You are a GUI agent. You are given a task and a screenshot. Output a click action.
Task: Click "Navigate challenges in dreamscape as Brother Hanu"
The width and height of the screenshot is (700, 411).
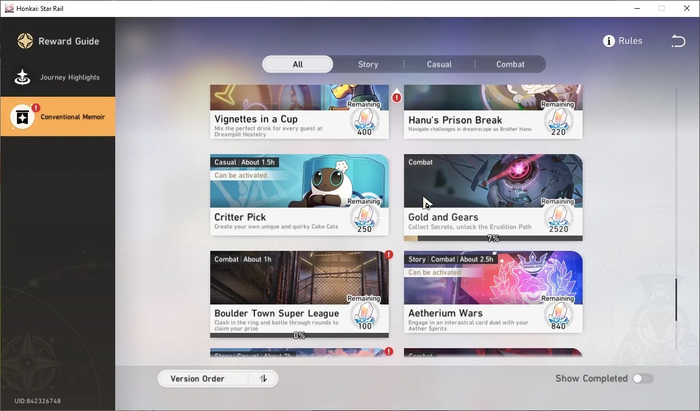pyautogui.click(x=470, y=130)
